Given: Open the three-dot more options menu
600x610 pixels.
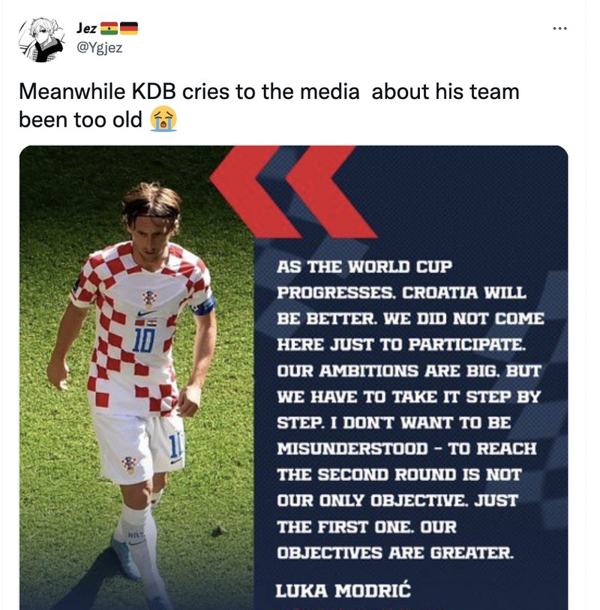Looking at the screenshot, I should coord(559,29).
